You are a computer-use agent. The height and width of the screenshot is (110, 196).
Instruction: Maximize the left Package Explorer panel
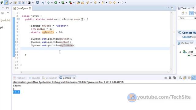coord(7,8)
